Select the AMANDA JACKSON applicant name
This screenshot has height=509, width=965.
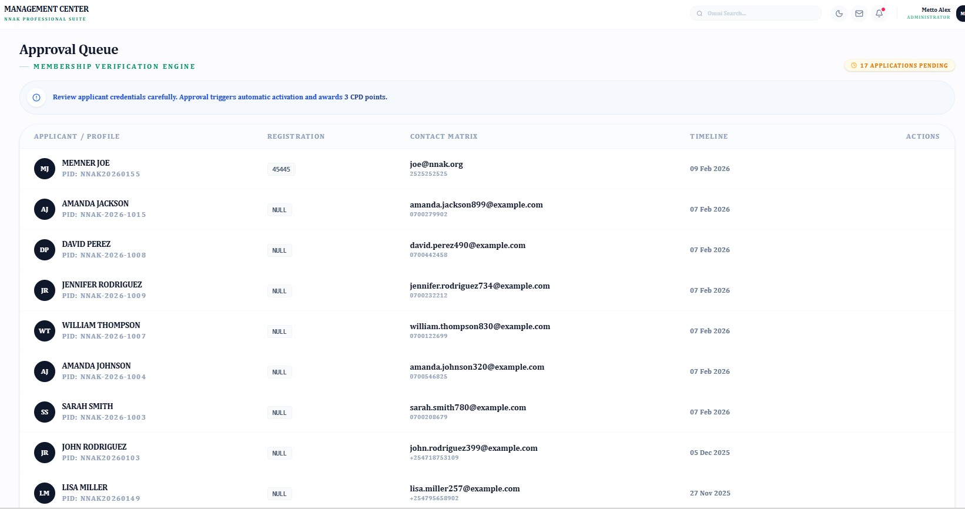pyautogui.click(x=95, y=204)
